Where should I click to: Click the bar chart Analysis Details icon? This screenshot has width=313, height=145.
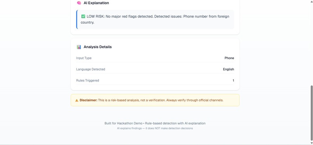click(79, 47)
